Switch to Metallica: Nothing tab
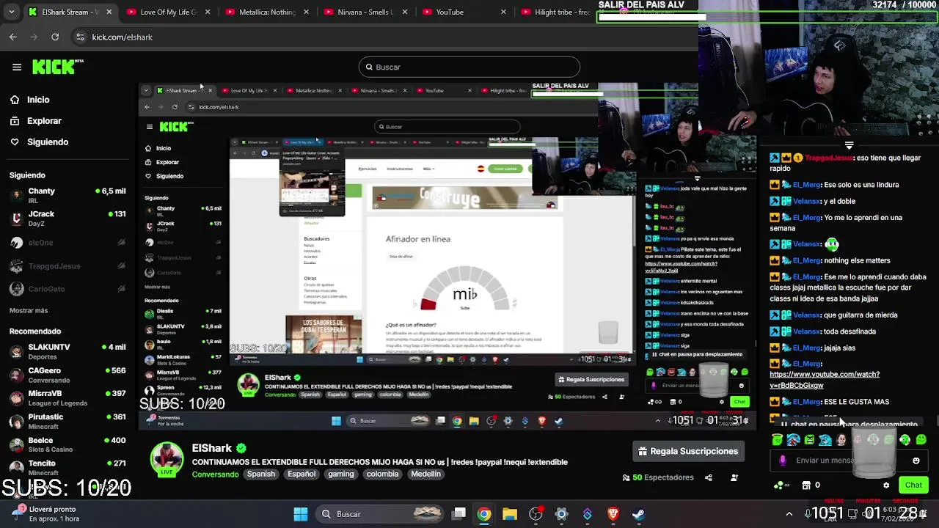 click(267, 12)
